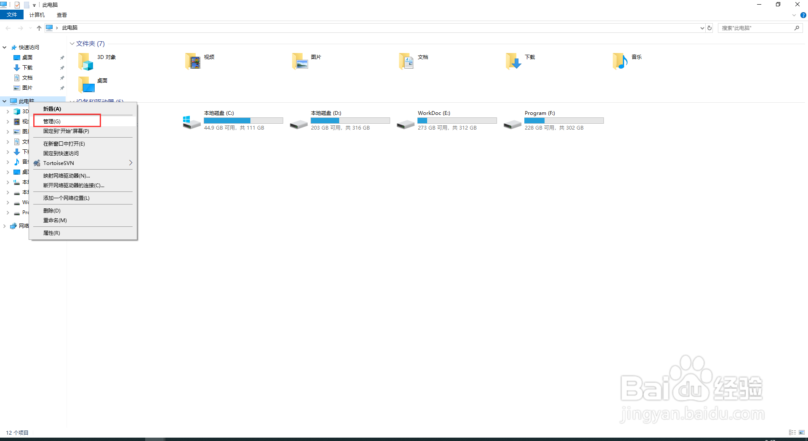This screenshot has height=441, width=808.
Task: Open the 3D 对象 folder icon
Action: pyautogui.click(x=85, y=61)
